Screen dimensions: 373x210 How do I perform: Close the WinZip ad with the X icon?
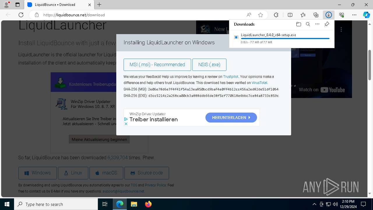pos(126,124)
